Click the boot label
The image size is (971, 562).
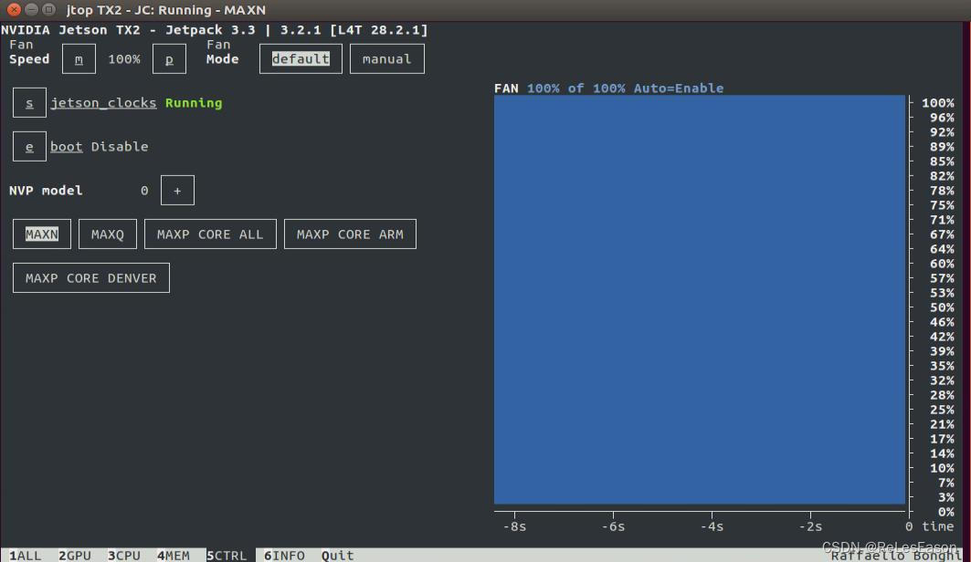tap(67, 147)
